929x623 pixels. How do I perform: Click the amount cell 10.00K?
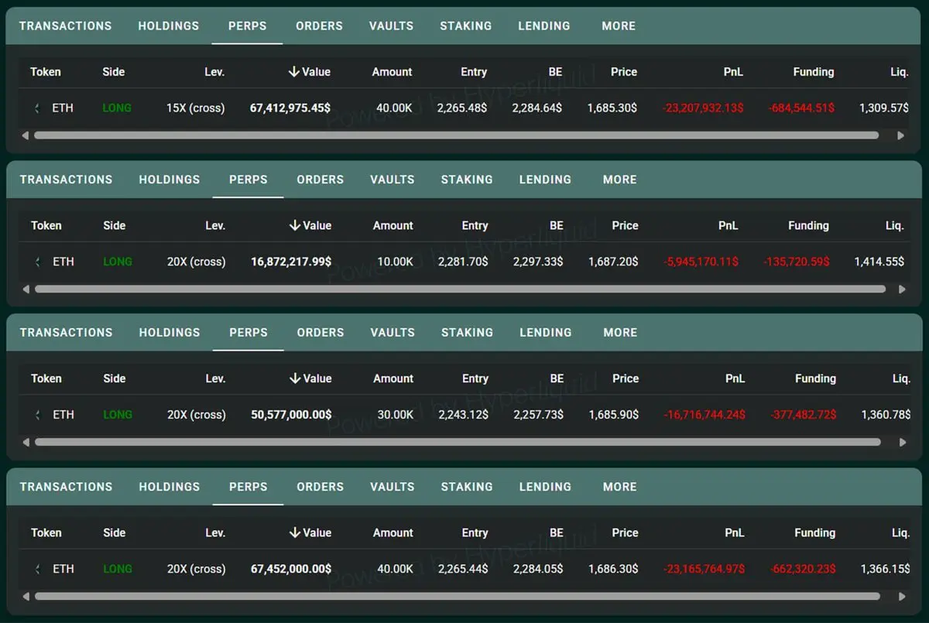pyautogui.click(x=396, y=262)
